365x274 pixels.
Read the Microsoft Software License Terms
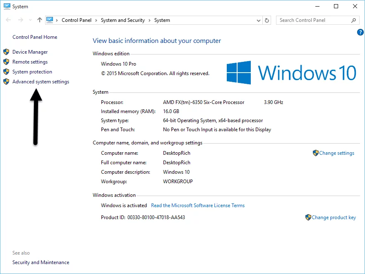pos(198,205)
